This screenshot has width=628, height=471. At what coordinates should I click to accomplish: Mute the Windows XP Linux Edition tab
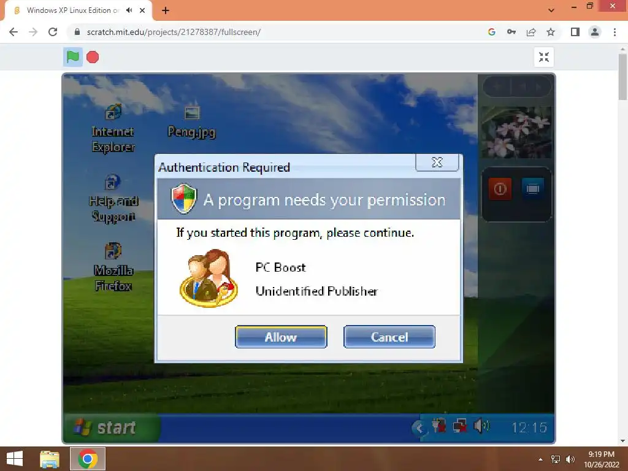point(129,10)
